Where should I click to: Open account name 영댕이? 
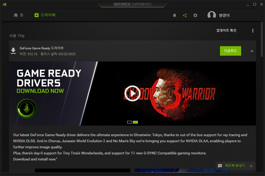(224, 16)
